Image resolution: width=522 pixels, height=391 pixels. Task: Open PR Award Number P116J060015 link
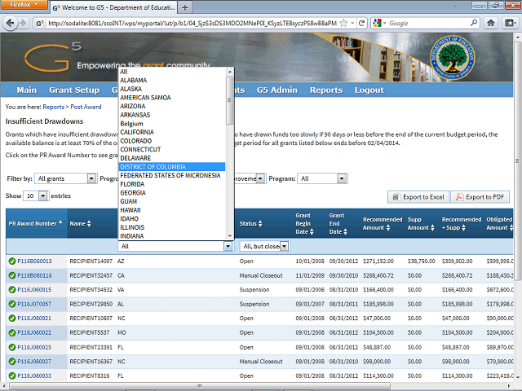(34, 289)
